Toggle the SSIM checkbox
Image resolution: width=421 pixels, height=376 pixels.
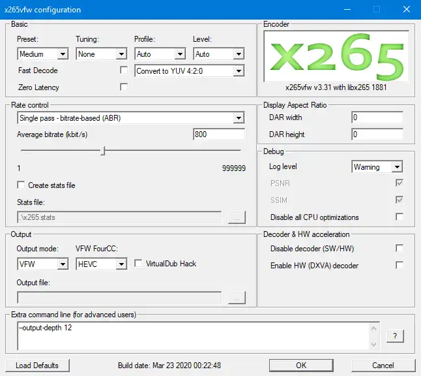pos(399,200)
